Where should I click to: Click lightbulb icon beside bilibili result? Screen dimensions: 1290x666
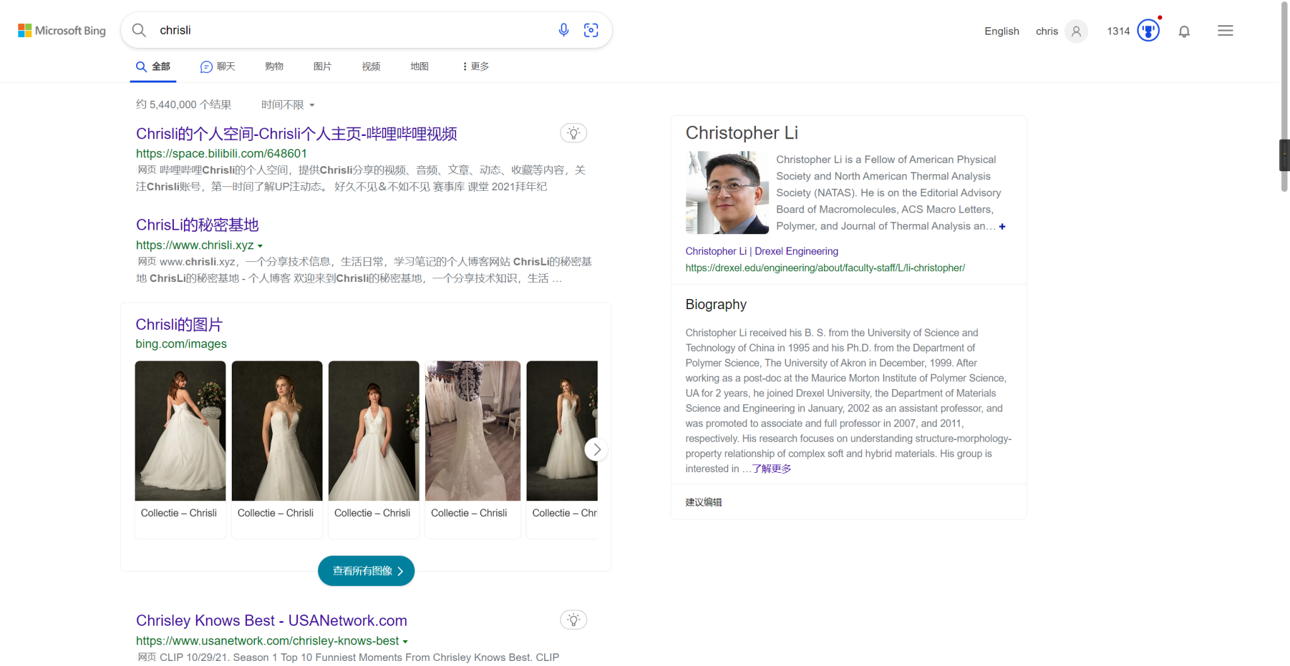click(573, 133)
